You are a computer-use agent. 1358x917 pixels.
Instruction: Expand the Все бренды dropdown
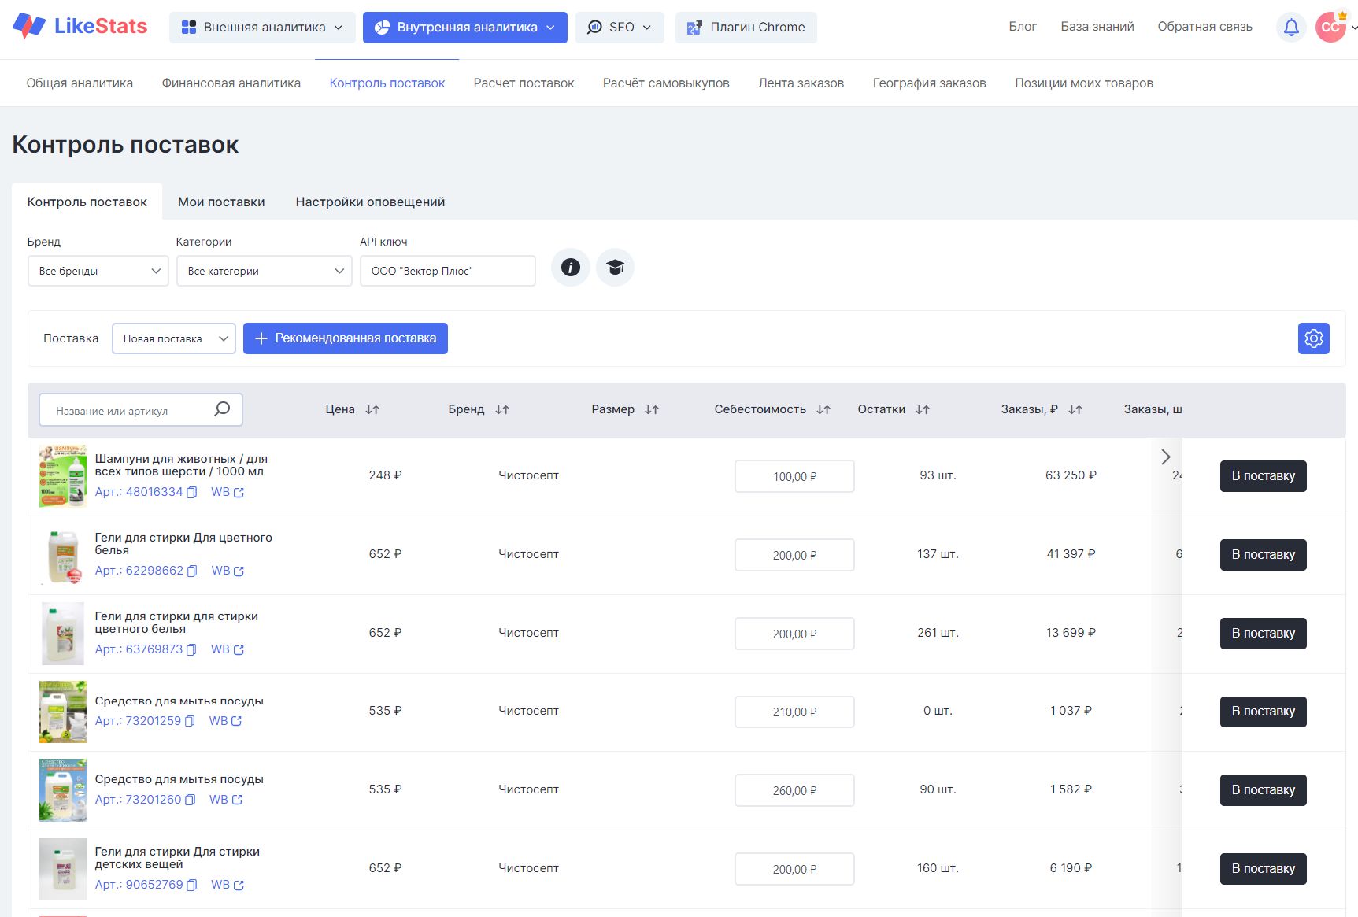[98, 271]
